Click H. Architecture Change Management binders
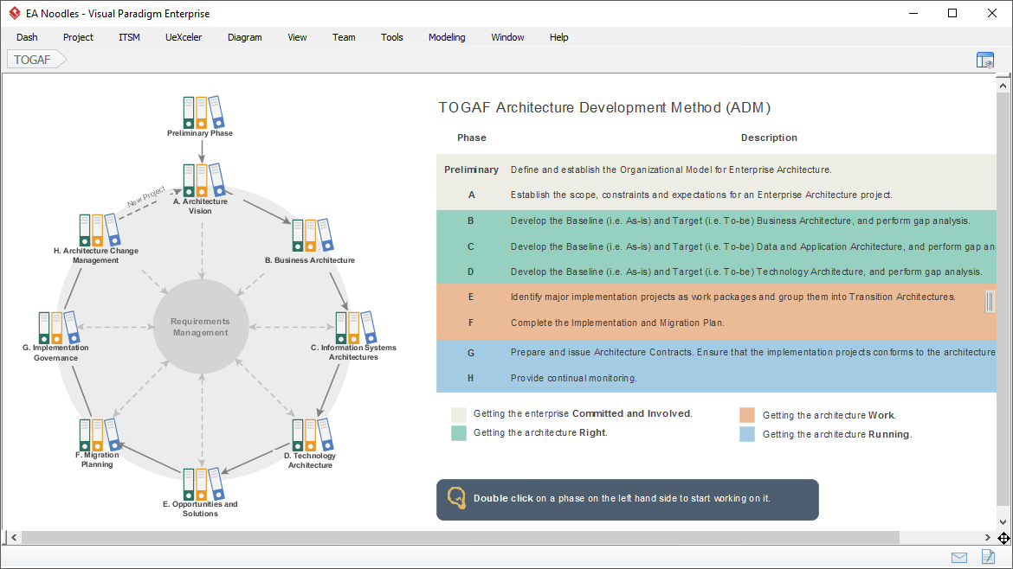This screenshot has width=1013, height=569. (x=98, y=229)
